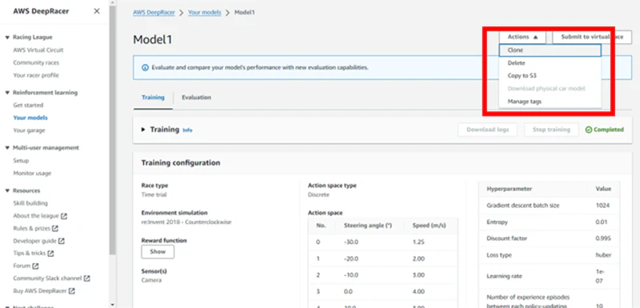The image size is (640, 308).
Task: Choose Clone from the Actions menu
Action: 550,50
